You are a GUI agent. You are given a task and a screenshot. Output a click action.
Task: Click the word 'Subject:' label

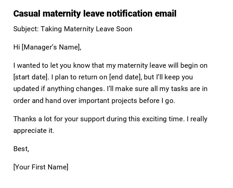coord(26,29)
